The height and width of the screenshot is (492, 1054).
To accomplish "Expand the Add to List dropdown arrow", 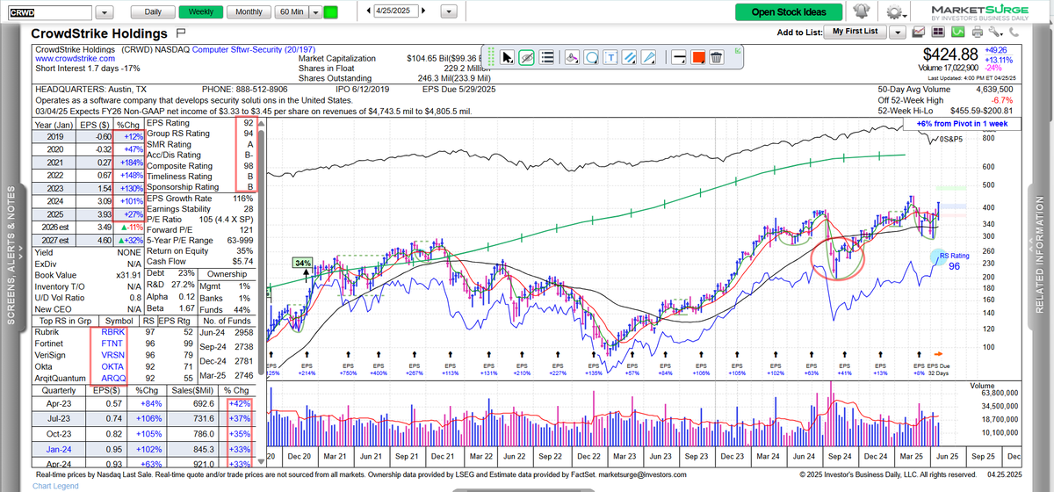I will [x=897, y=32].
